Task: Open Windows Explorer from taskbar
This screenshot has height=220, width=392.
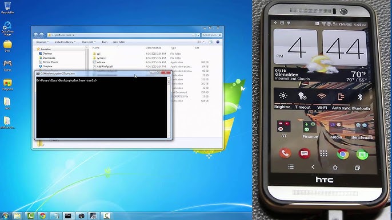Action: pos(17,215)
